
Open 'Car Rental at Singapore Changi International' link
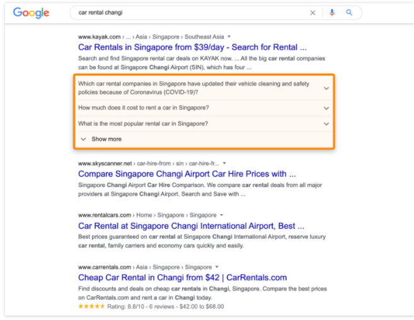pos(191,226)
